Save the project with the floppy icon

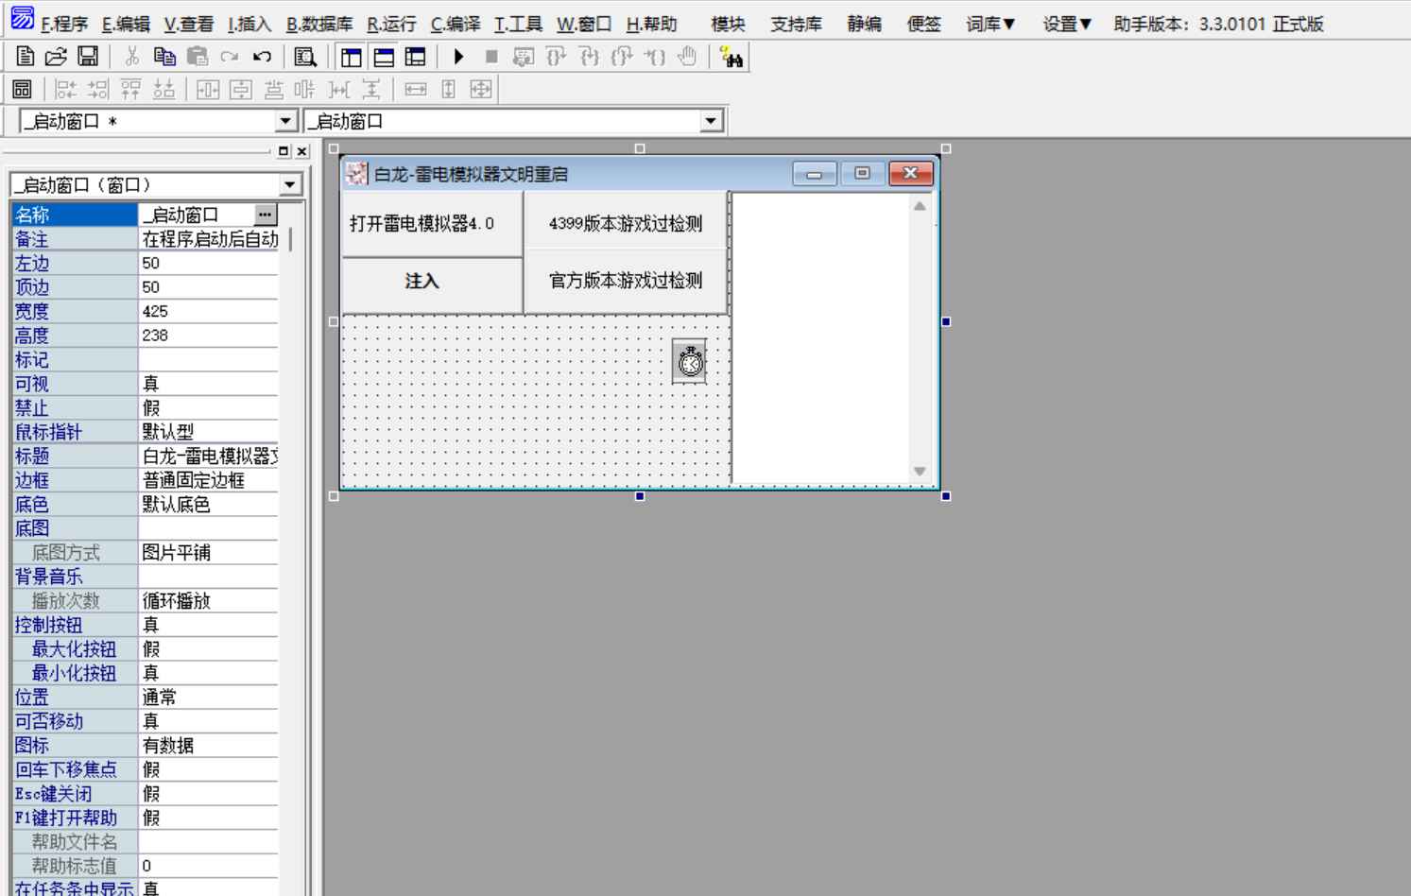click(x=88, y=57)
